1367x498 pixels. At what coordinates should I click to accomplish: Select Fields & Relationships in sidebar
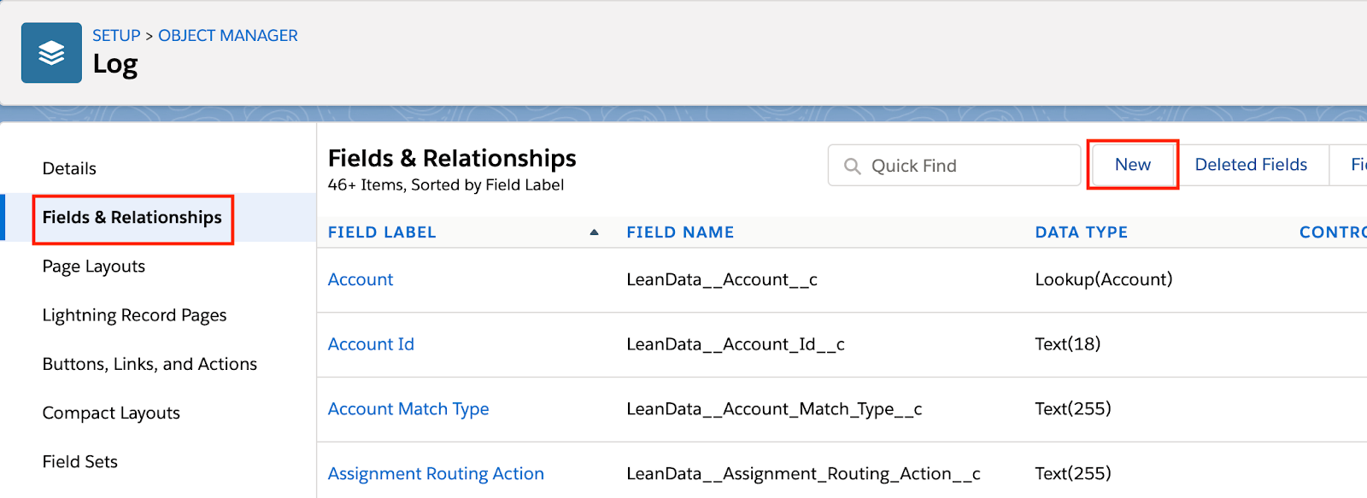pyautogui.click(x=132, y=218)
